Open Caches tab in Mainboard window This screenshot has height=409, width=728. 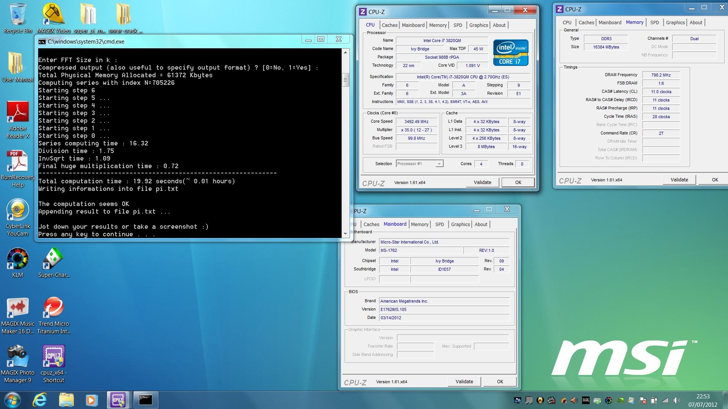click(x=371, y=224)
